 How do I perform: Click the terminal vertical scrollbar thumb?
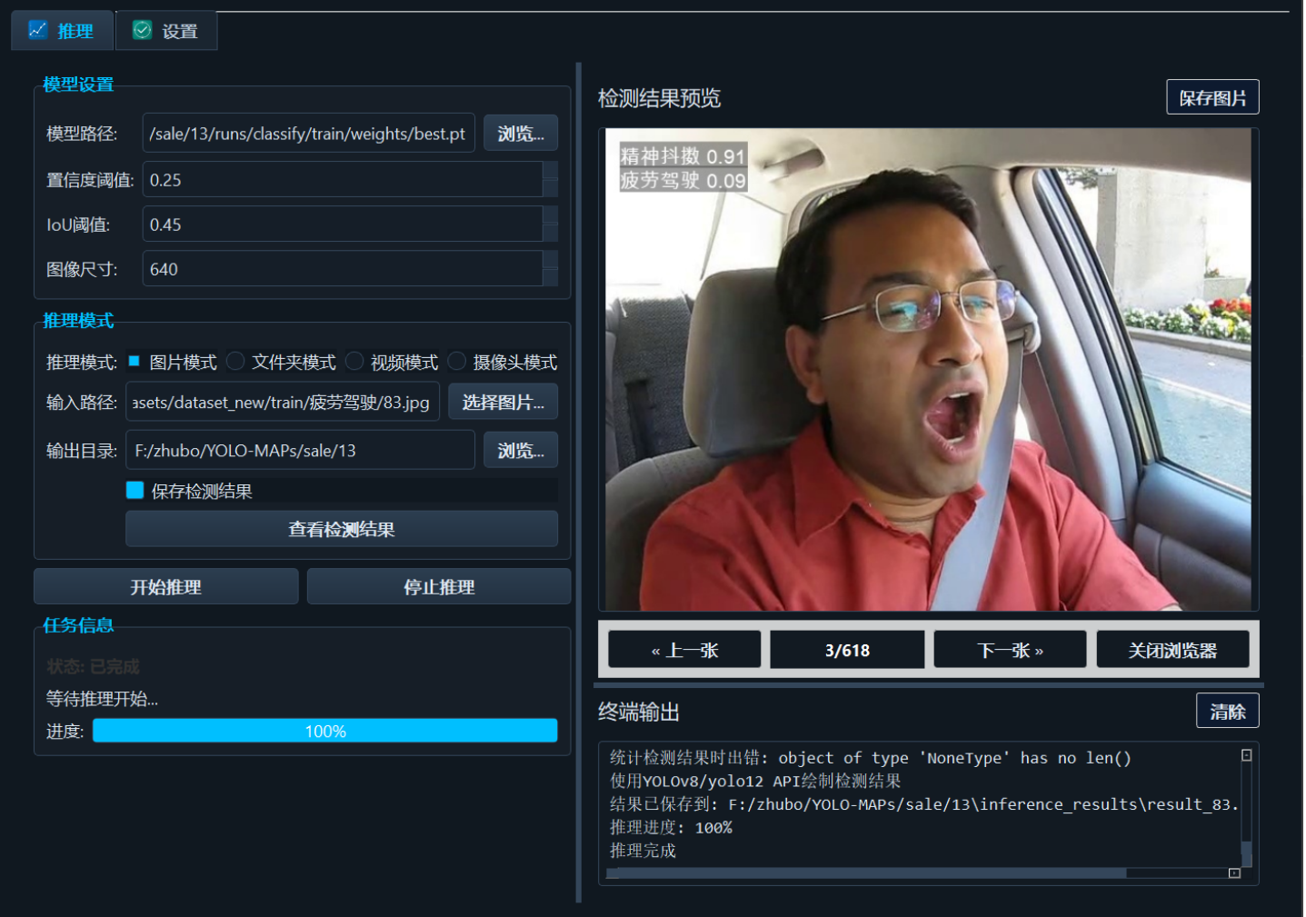1247,854
